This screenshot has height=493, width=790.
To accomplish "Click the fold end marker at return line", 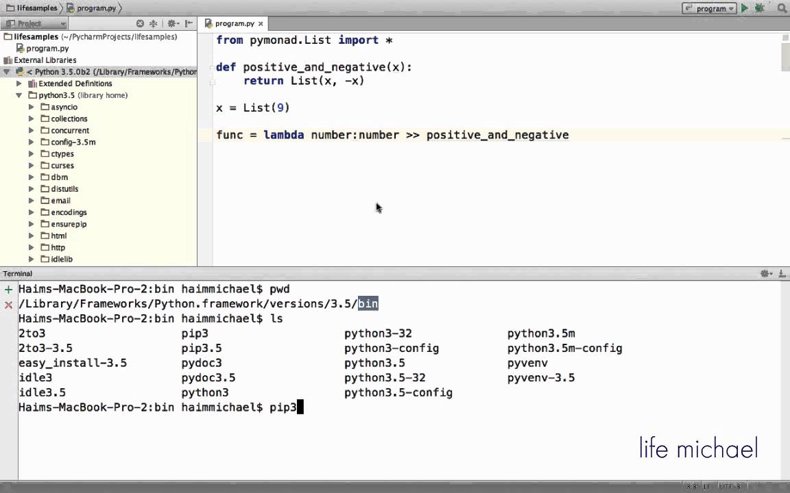I will point(213,81).
